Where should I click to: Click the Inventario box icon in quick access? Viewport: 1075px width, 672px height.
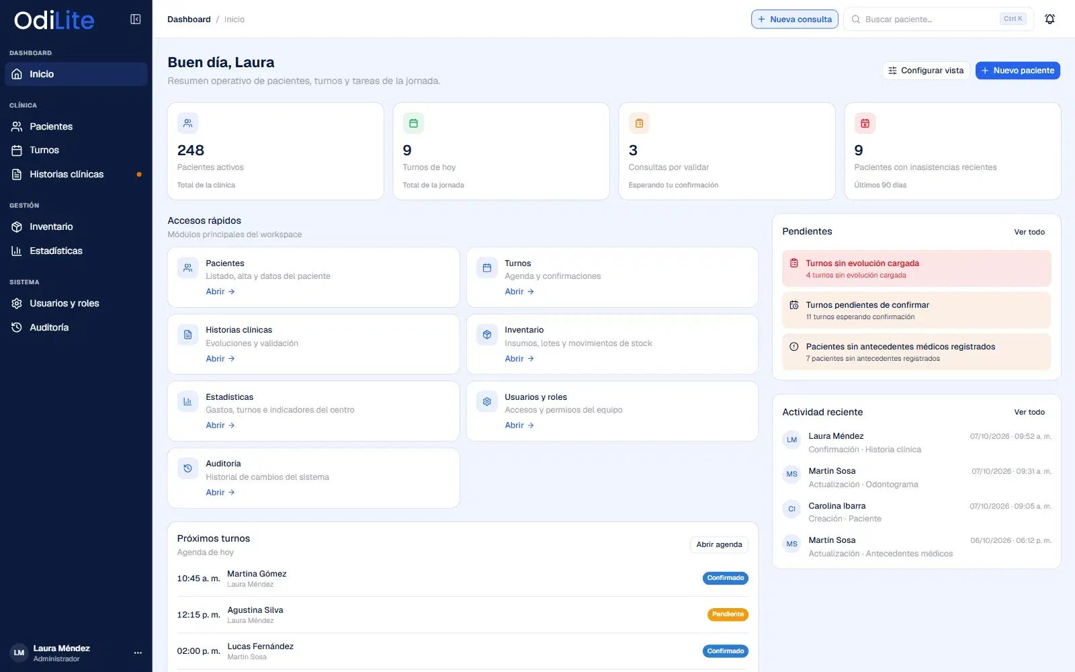(487, 335)
